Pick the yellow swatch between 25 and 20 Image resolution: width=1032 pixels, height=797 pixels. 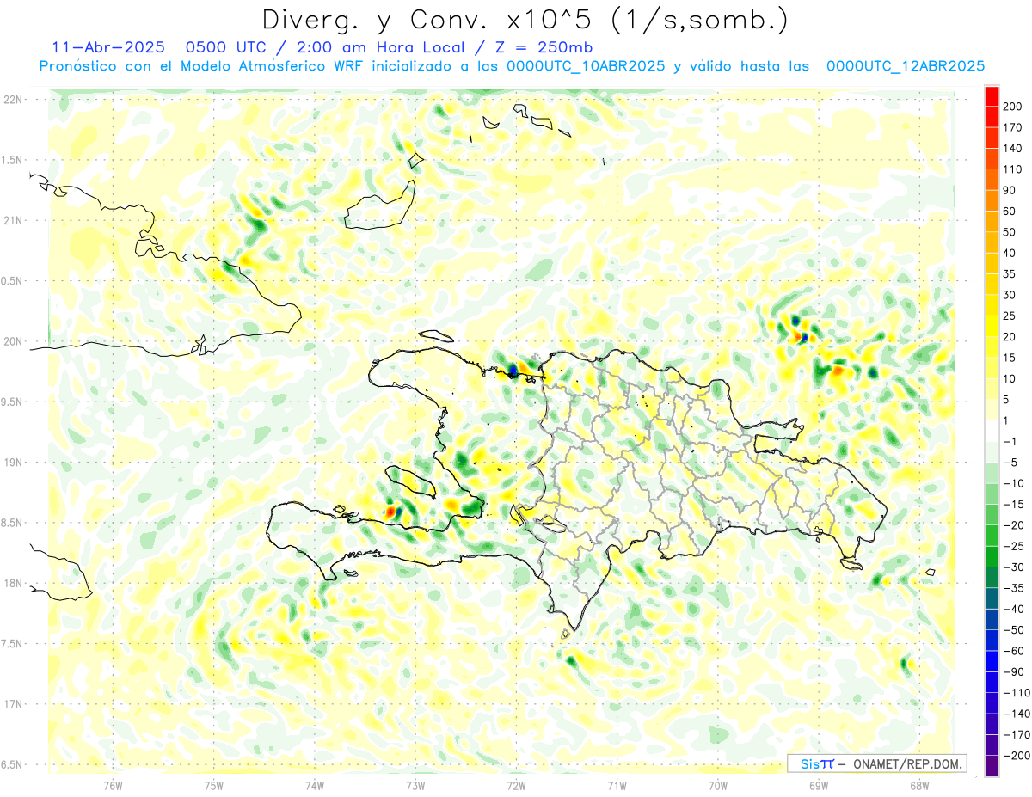coord(992,327)
